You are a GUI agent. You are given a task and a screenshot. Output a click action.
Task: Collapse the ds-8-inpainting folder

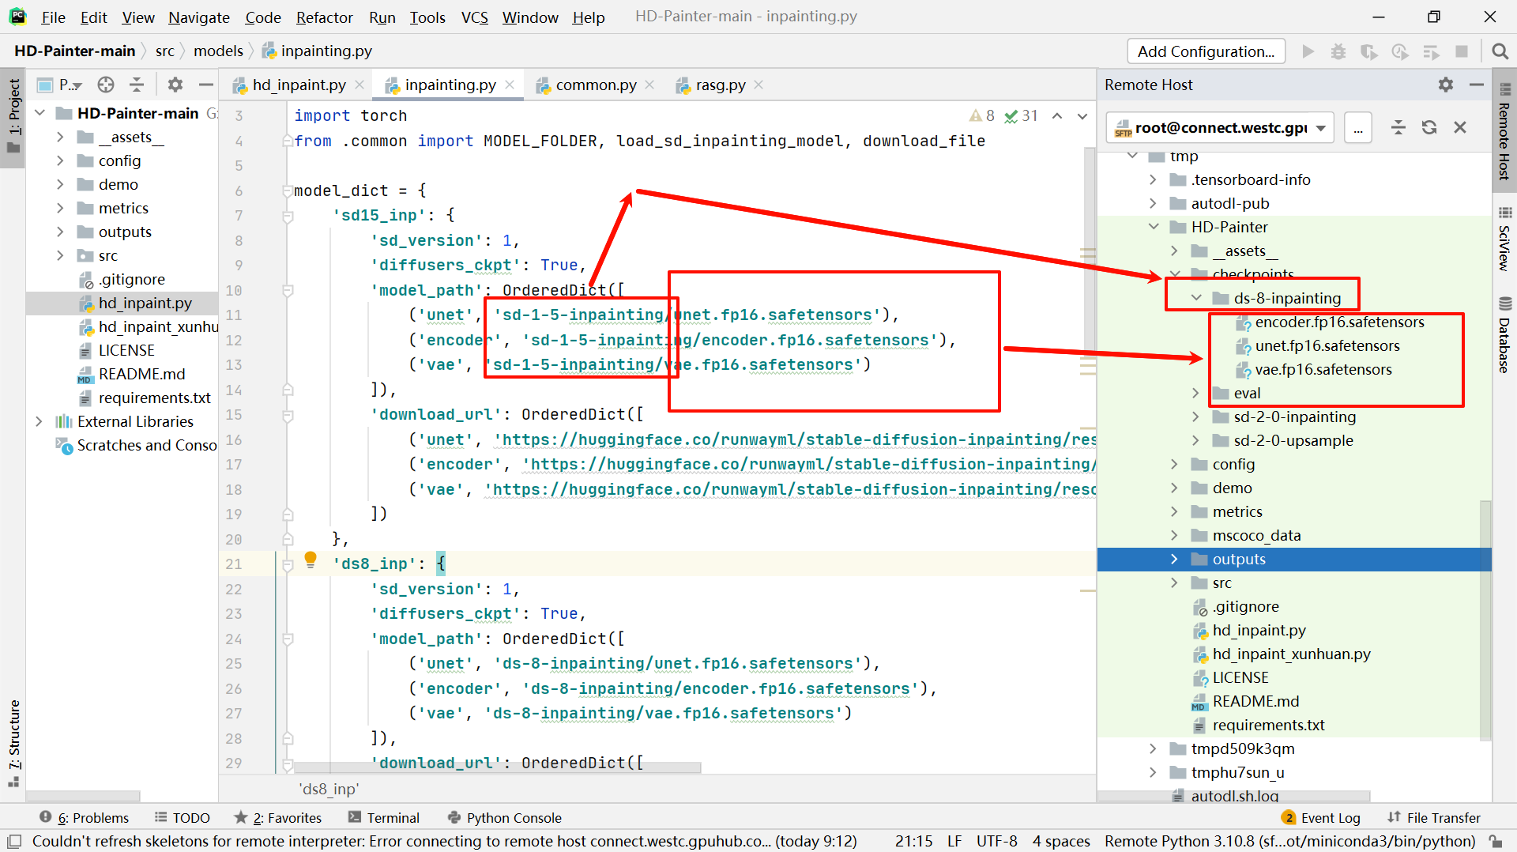pos(1195,298)
